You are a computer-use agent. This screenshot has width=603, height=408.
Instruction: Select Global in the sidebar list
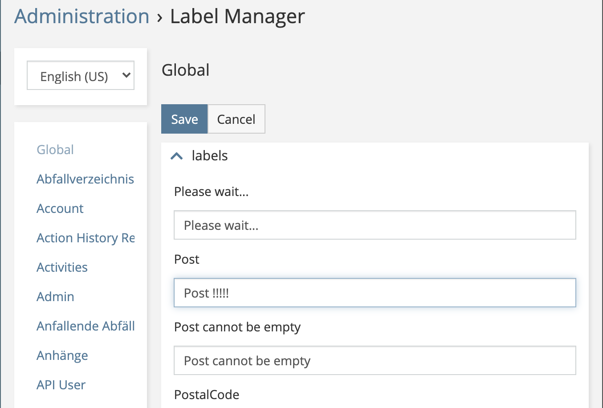[x=55, y=150]
